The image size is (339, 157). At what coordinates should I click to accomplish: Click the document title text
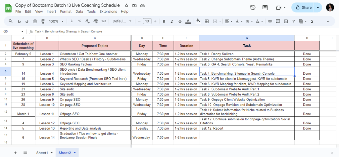click(x=67, y=5)
